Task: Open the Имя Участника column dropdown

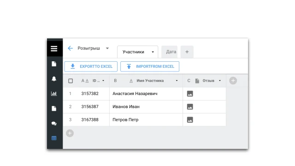Action: (177, 81)
